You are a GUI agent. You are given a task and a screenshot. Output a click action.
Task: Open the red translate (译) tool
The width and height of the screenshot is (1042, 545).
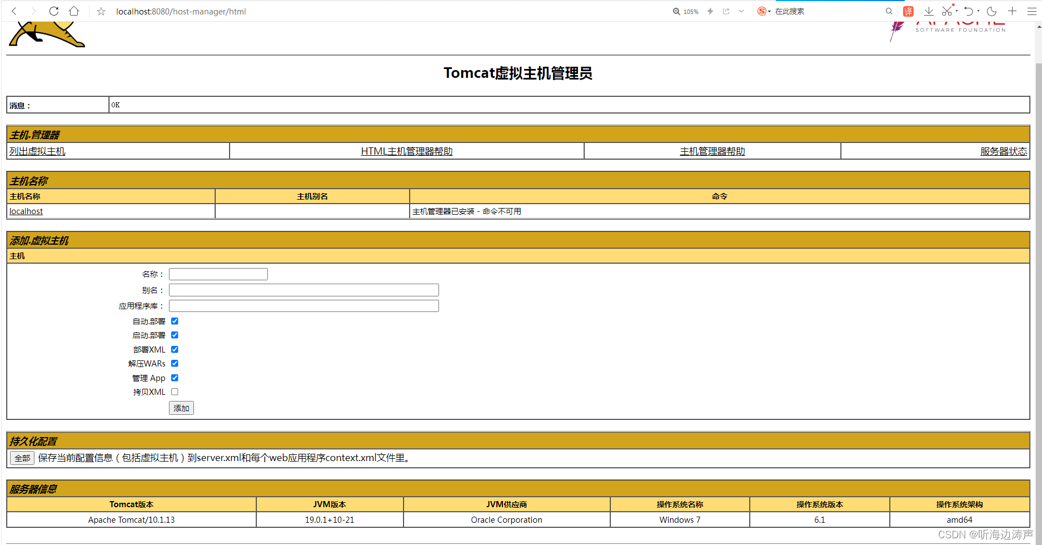(909, 11)
